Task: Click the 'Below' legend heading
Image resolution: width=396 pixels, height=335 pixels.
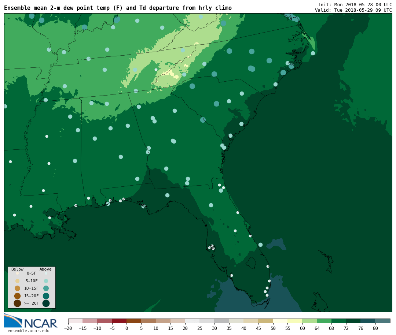Action: pyautogui.click(x=18, y=269)
